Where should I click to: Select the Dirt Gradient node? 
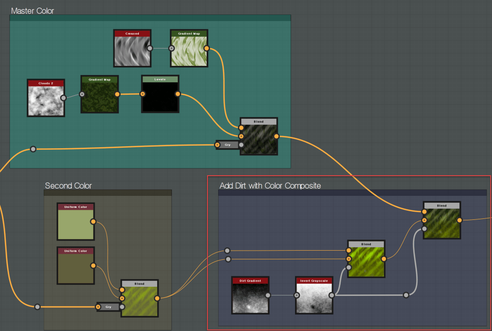[x=250, y=298]
